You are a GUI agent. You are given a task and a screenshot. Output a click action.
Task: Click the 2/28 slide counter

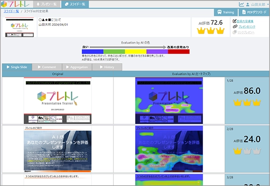tap(230, 129)
